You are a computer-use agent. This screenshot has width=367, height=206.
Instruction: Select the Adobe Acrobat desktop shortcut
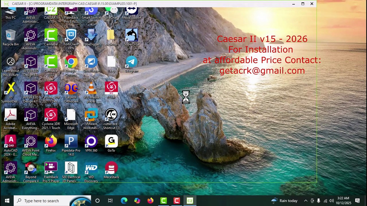pyautogui.click(x=11, y=119)
